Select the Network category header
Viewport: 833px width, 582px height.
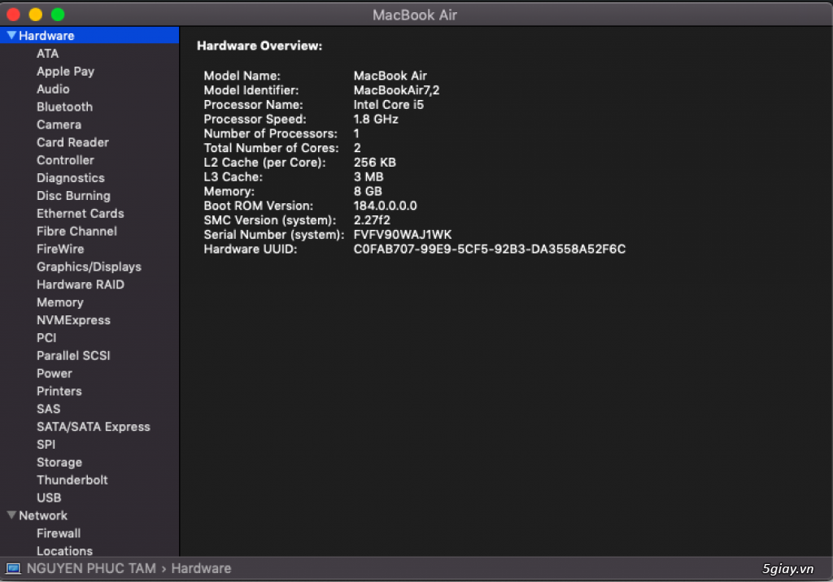(43, 515)
